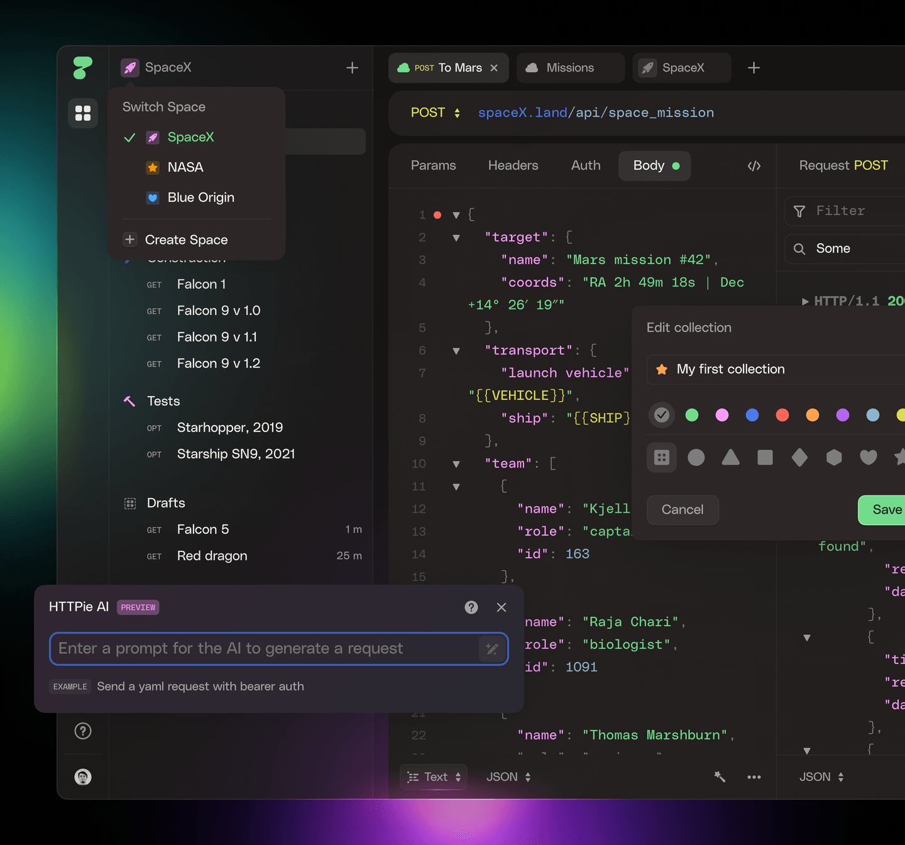
Task: Collapse the line 11 object fold arrow
Action: [456, 487]
